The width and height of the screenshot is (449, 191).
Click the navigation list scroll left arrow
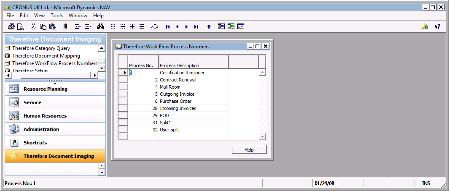(x=8, y=75)
